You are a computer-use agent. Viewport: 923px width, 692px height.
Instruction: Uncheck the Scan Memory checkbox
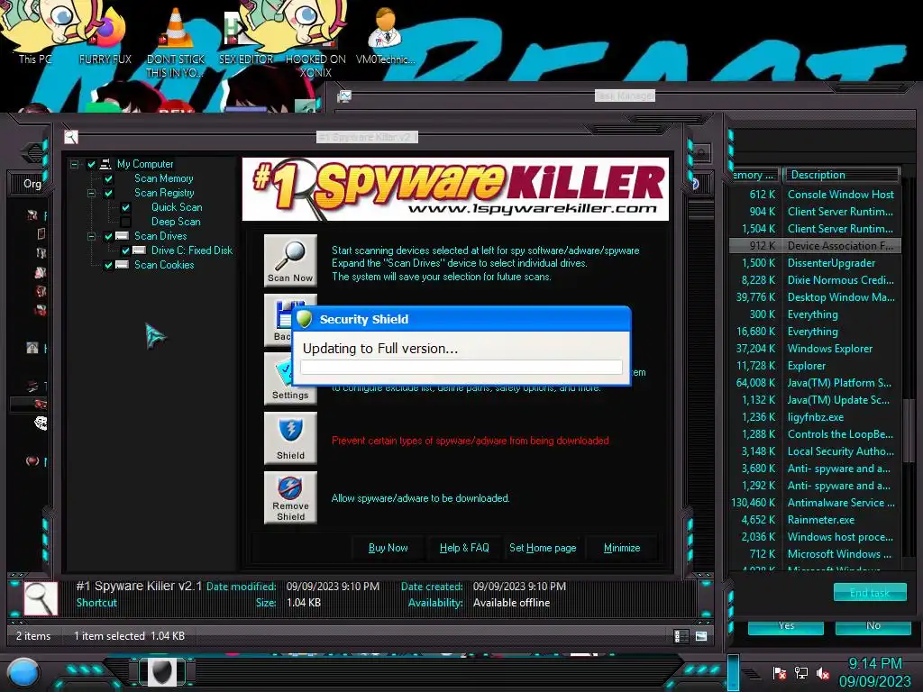click(x=108, y=178)
